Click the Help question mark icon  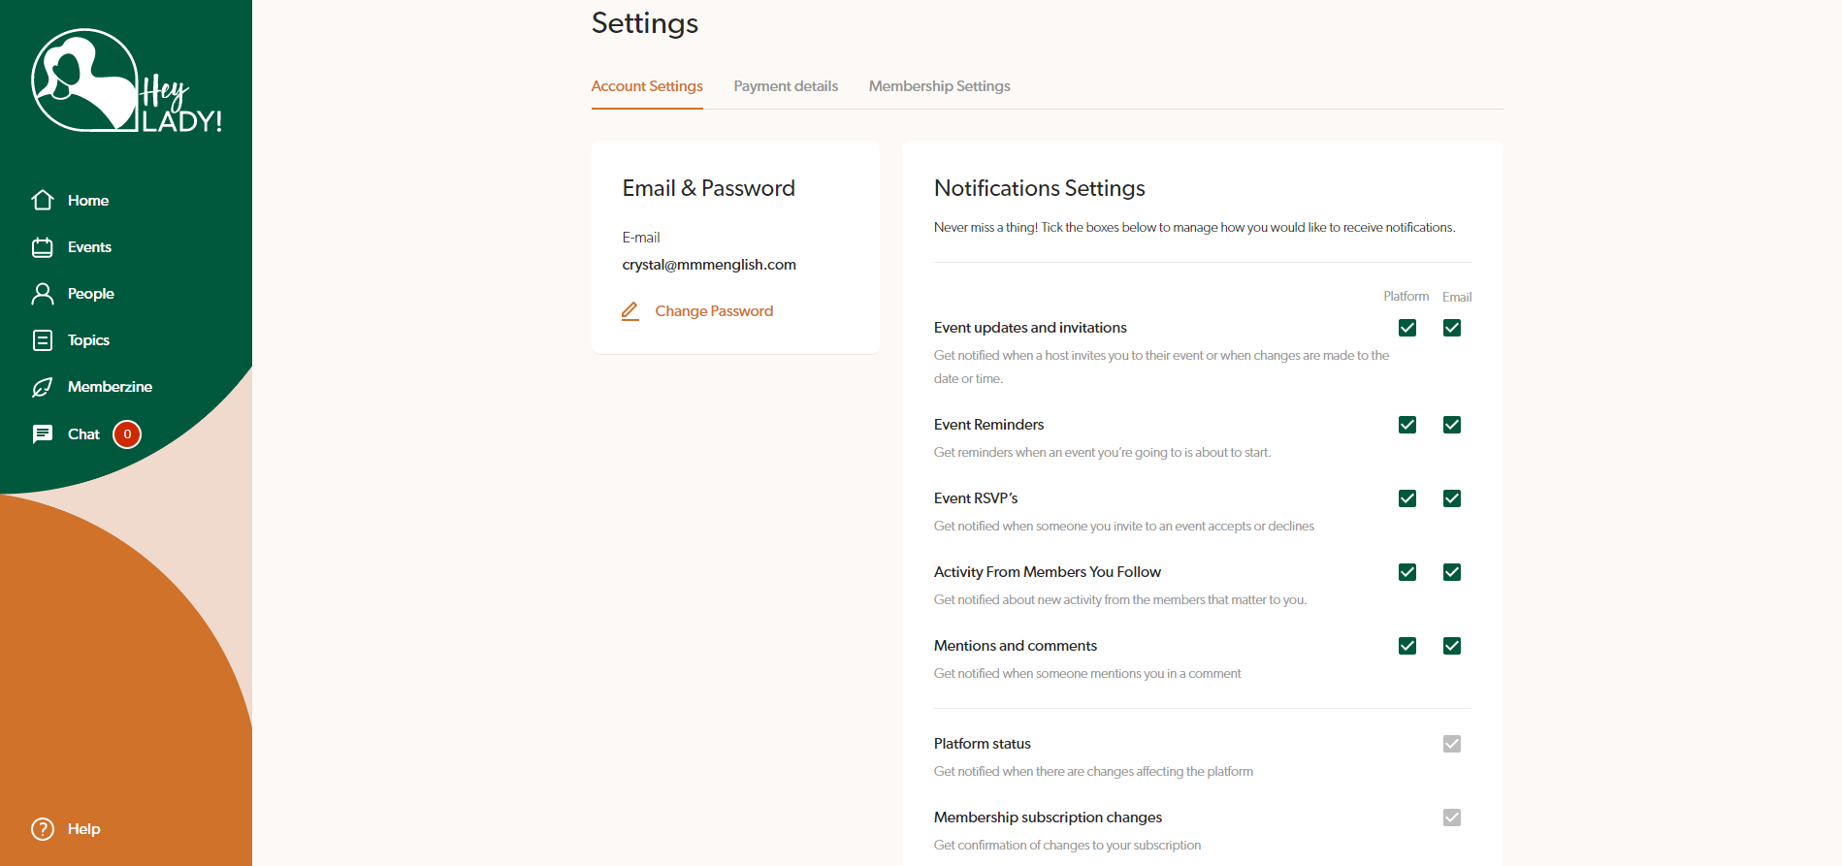43,829
